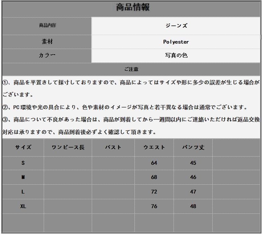Select the パンツ丈 column header
The height and width of the screenshot is (234, 262).
point(193,147)
